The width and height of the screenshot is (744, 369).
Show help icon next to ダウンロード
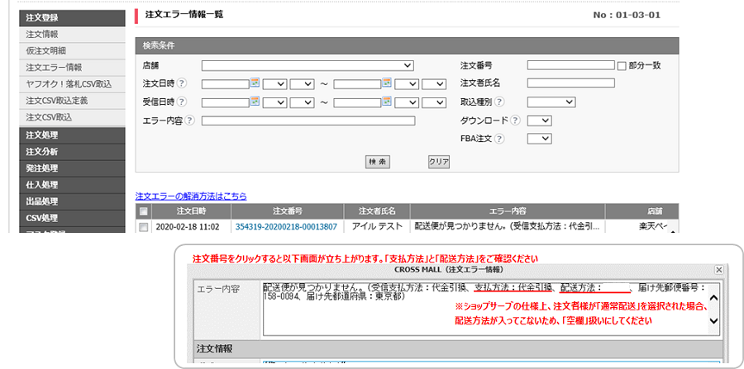point(515,121)
